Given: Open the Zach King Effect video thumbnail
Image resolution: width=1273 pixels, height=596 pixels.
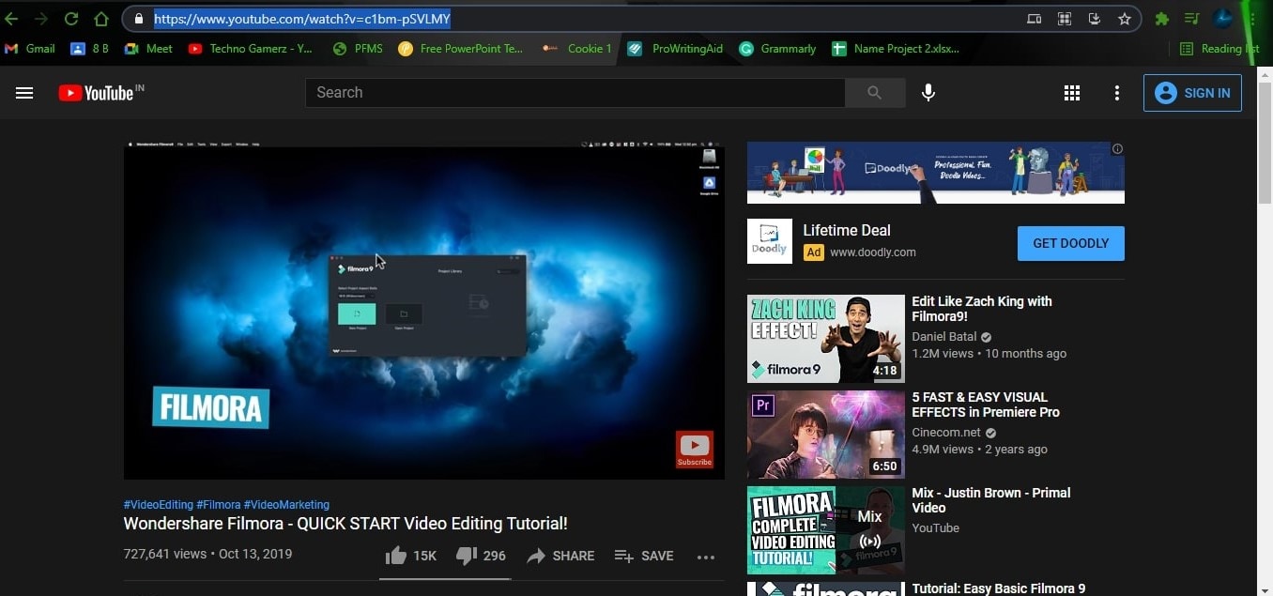Looking at the screenshot, I should click(x=826, y=339).
